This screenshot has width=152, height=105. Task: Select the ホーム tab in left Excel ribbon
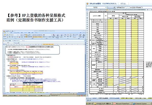[8, 33]
